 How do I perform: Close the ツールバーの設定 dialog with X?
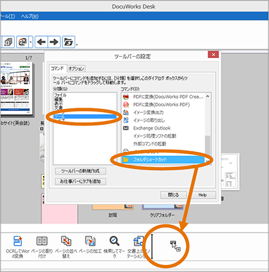click(x=213, y=55)
